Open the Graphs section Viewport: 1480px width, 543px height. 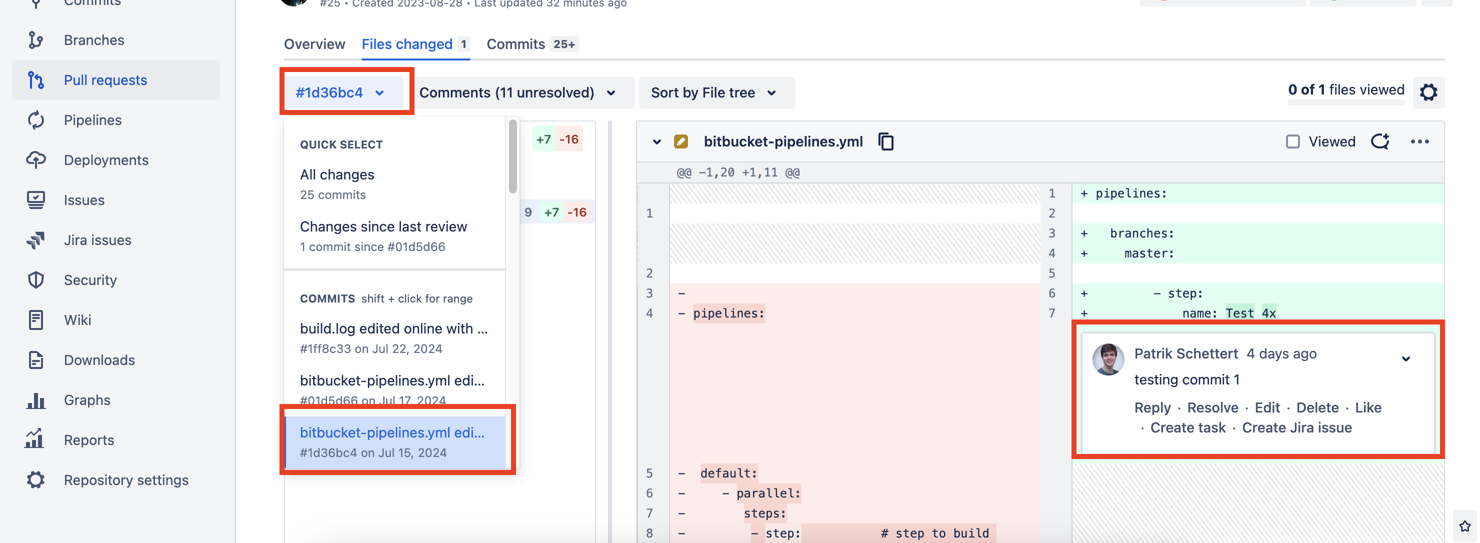pos(87,399)
